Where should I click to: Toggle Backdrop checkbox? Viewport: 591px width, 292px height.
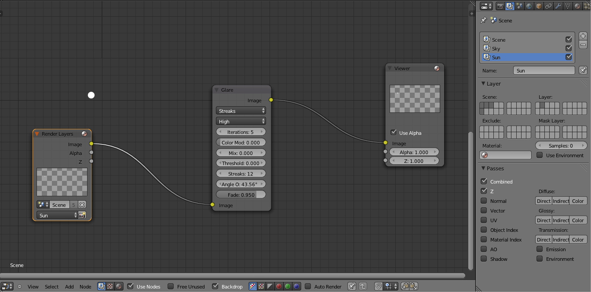tap(215, 286)
